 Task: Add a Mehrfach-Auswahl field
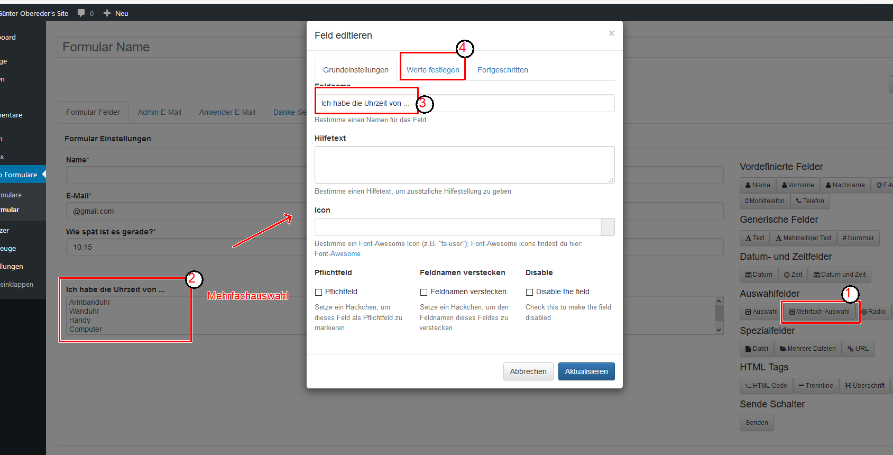[x=819, y=312]
